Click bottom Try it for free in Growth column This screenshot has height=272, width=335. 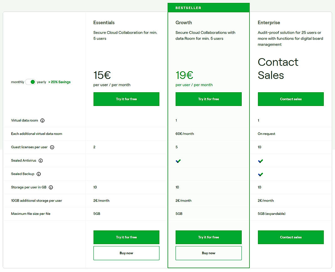[x=209, y=237]
